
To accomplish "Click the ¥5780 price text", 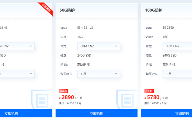I will [152, 98].
